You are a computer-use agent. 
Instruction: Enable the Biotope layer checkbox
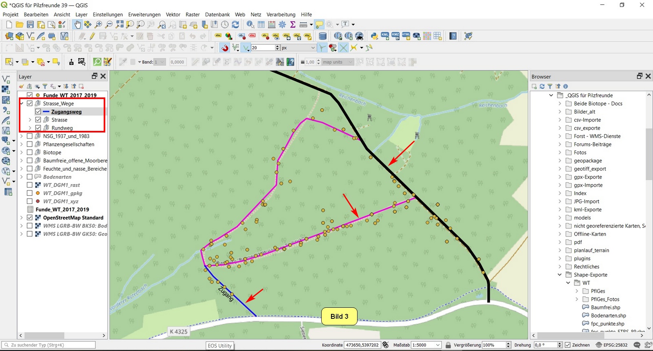[30, 152]
